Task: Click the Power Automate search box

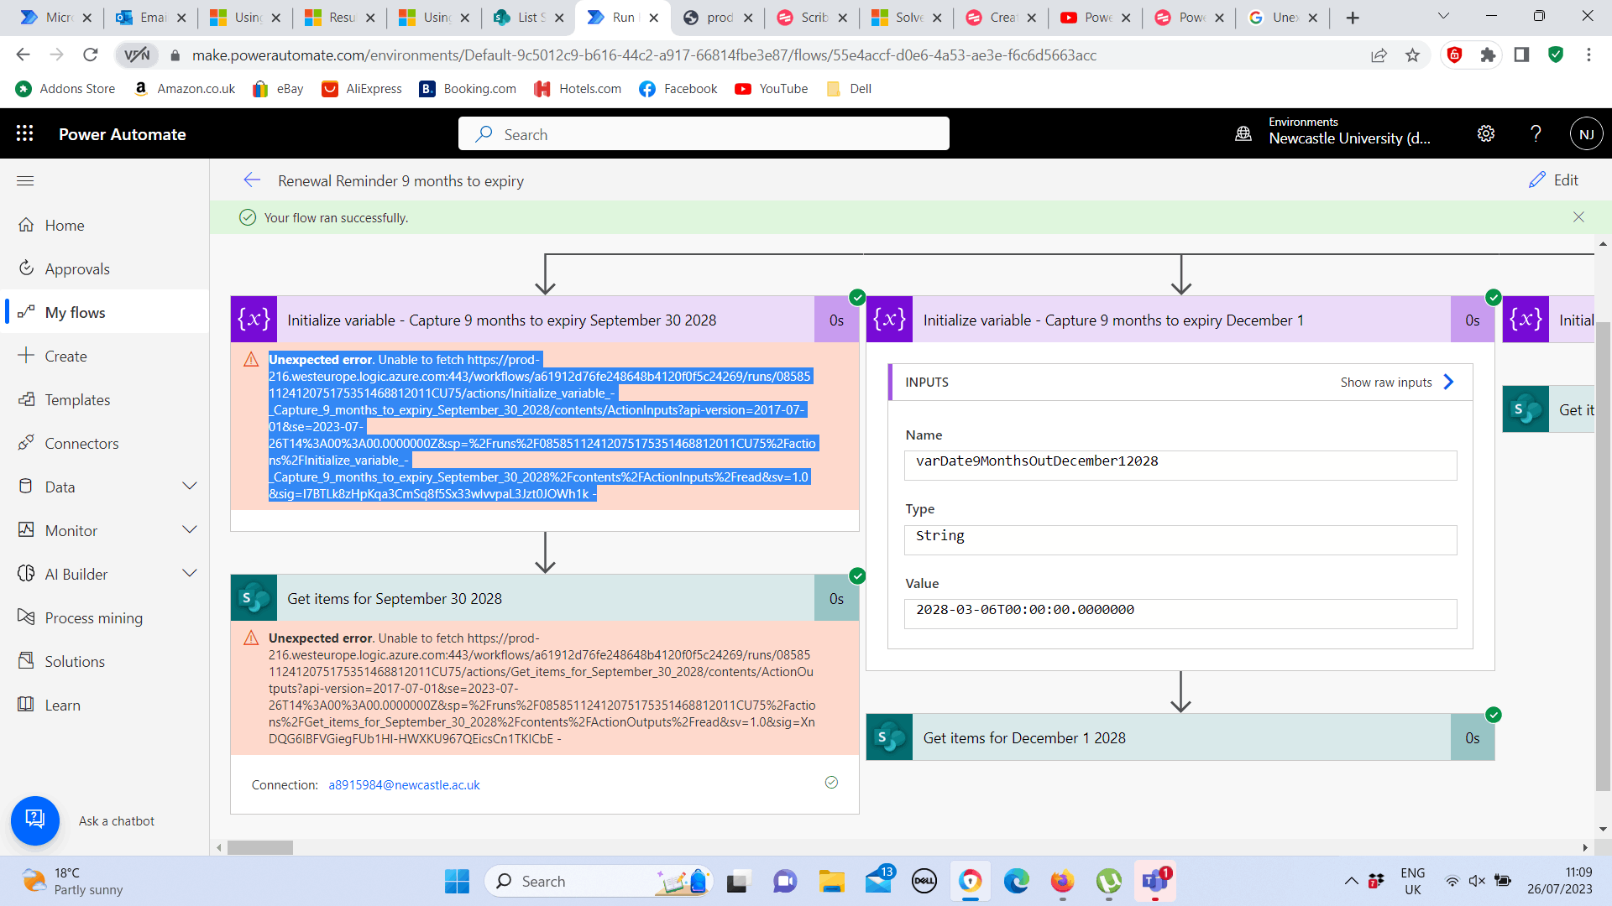Action: click(704, 134)
